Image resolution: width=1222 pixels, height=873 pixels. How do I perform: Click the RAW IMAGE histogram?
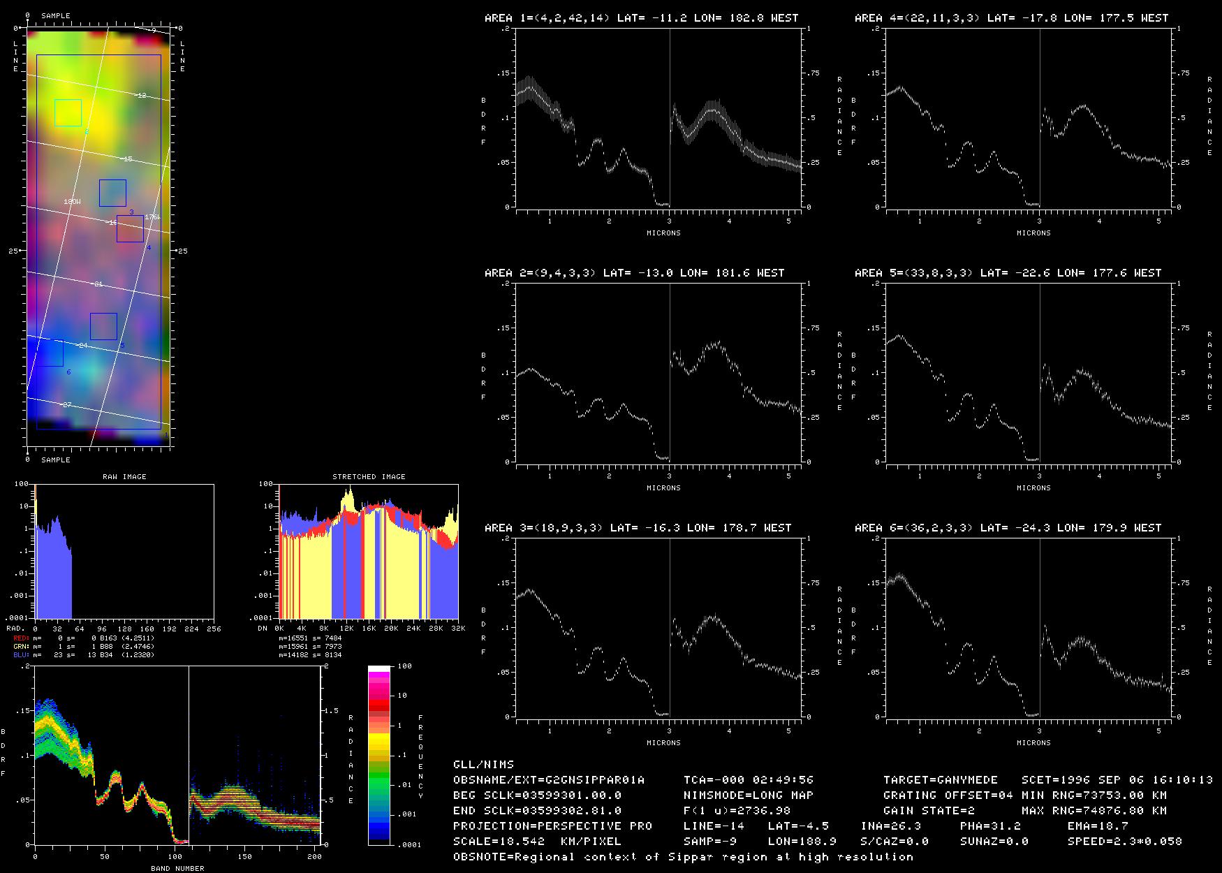tap(124, 551)
